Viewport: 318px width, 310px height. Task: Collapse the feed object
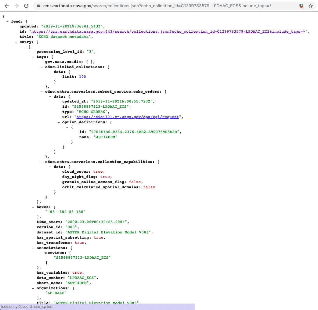coord(8,21)
